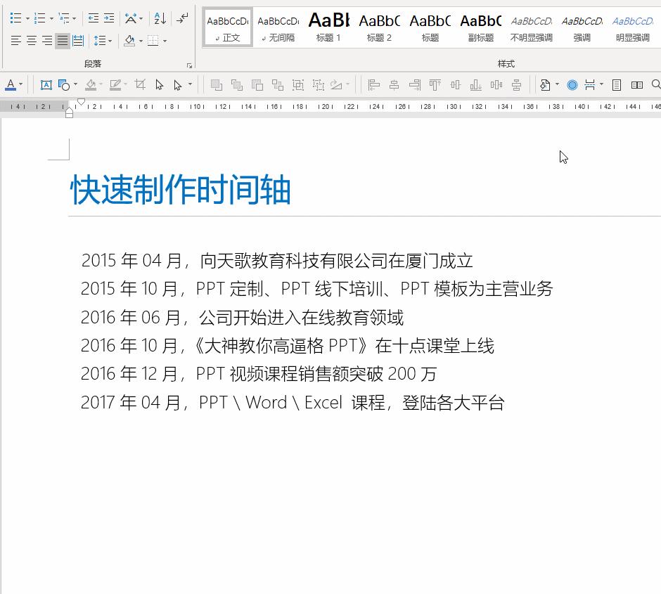Click the decrease indent icon
Screen dimensions: 661x594
click(94, 18)
